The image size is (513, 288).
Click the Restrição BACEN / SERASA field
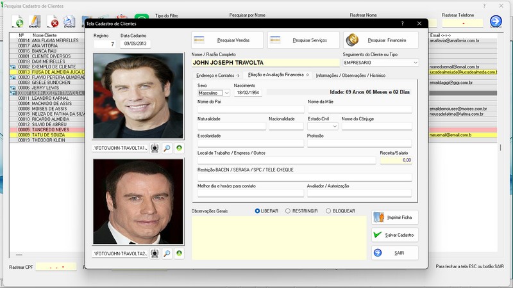(x=305, y=177)
